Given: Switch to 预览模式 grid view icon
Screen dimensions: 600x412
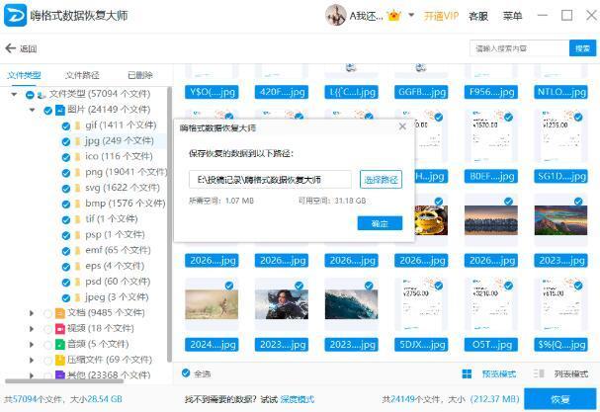Looking at the screenshot, I should (467, 373).
